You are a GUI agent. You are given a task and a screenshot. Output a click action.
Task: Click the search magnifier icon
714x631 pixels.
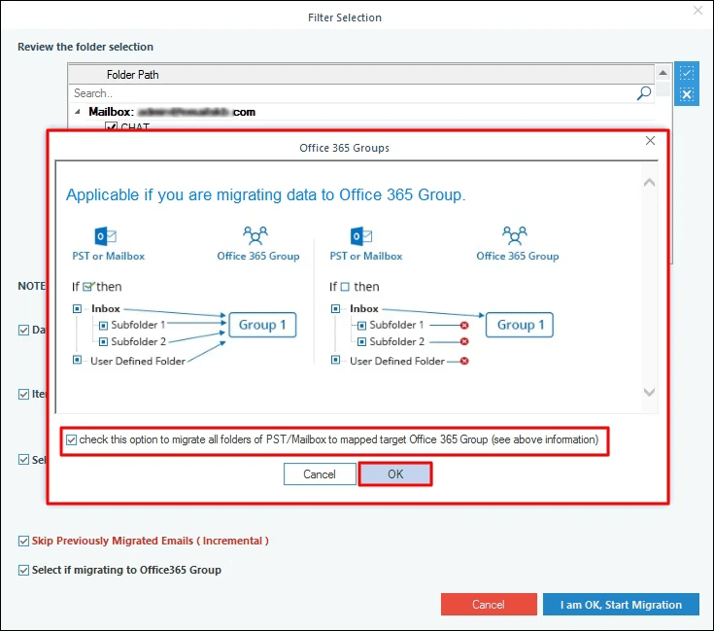(x=643, y=93)
